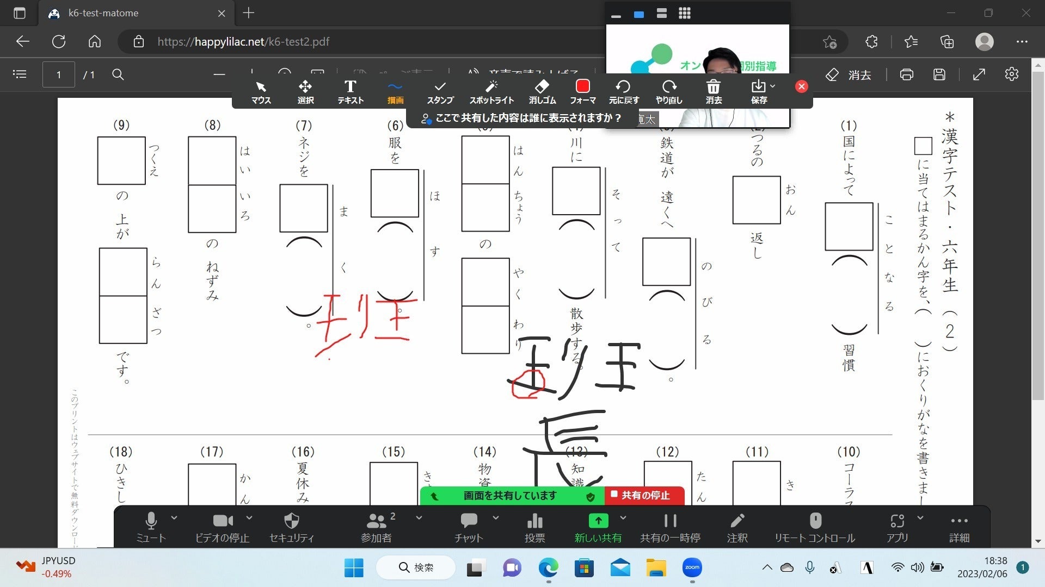Enable the スポットライト tool

(x=491, y=92)
